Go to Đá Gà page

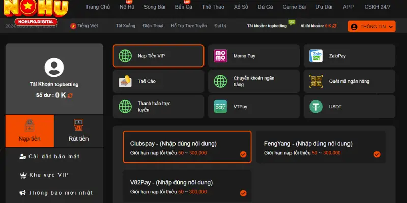pos(265,7)
